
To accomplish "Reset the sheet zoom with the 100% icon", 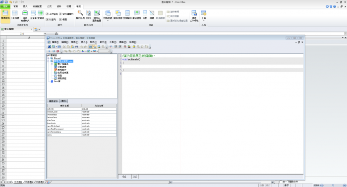I will [89, 15].
